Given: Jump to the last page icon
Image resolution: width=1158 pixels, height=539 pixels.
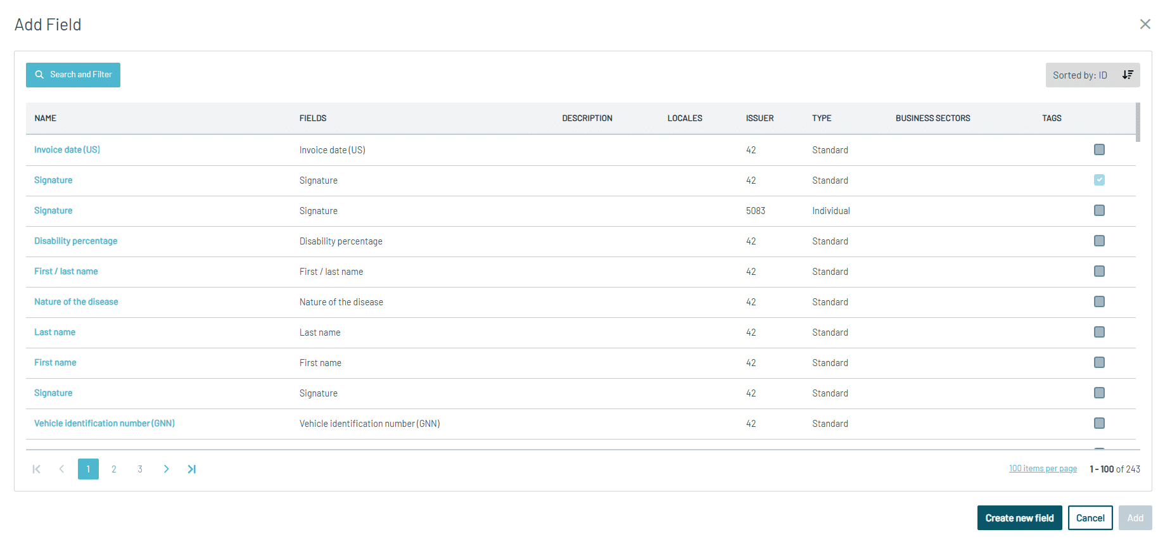Looking at the screenshot, I should [x=191, y=469].
